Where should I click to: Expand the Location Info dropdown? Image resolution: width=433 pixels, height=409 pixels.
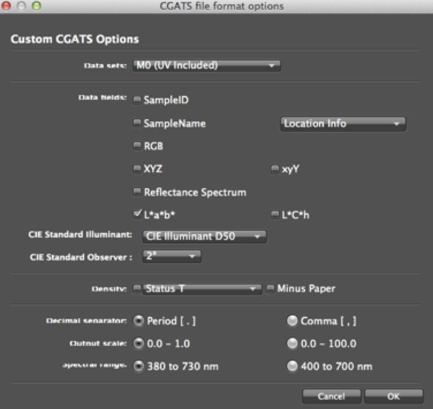(343, 124)
